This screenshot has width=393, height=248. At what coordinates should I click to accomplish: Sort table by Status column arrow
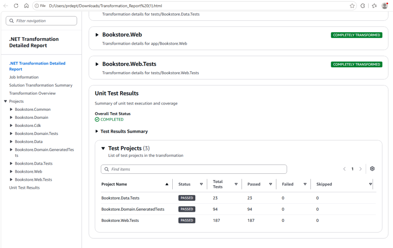tap(201, 184)
